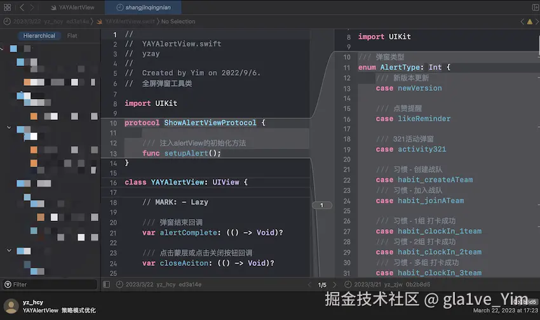Go back with the left chevron
Image resolution: width=540 pixels, height=320 pixels.
[x=22, y=7]
